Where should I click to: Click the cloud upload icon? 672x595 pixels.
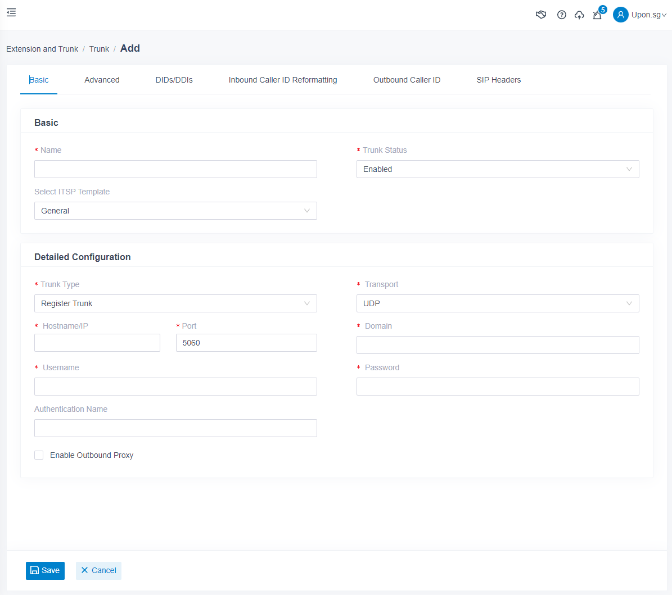(x=579, y=15)
